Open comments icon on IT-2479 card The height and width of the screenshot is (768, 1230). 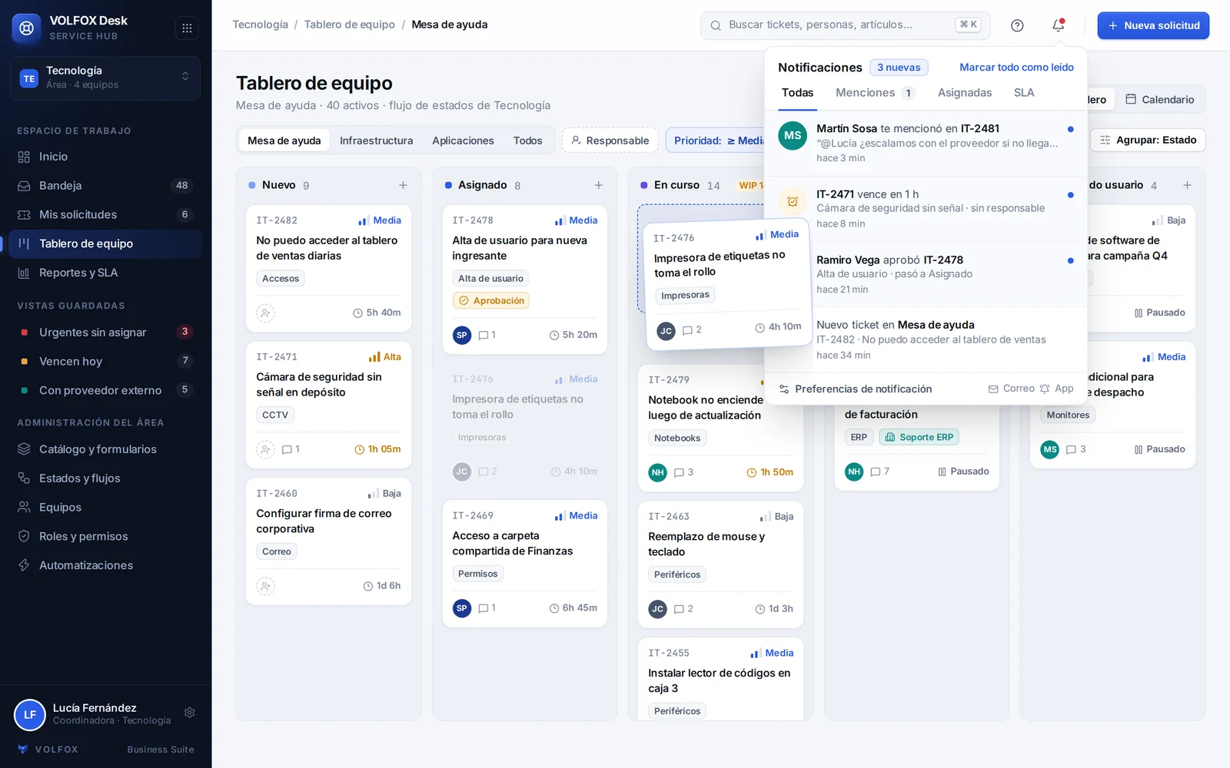tap(679, 472)
